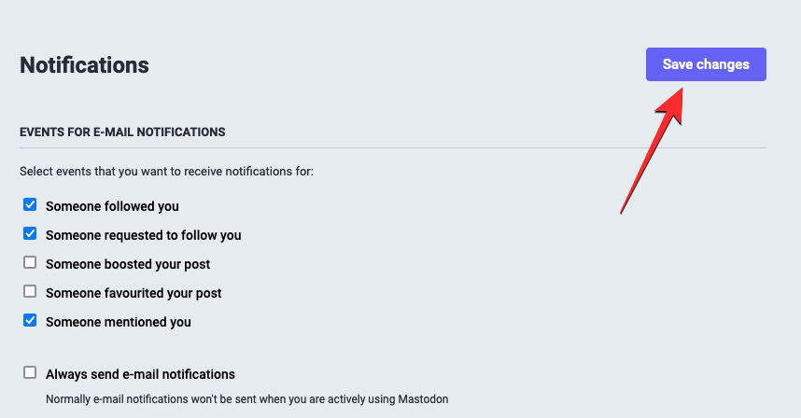
Task: Click the hint text about actively using Mastodon
Action: pos(247,399)
